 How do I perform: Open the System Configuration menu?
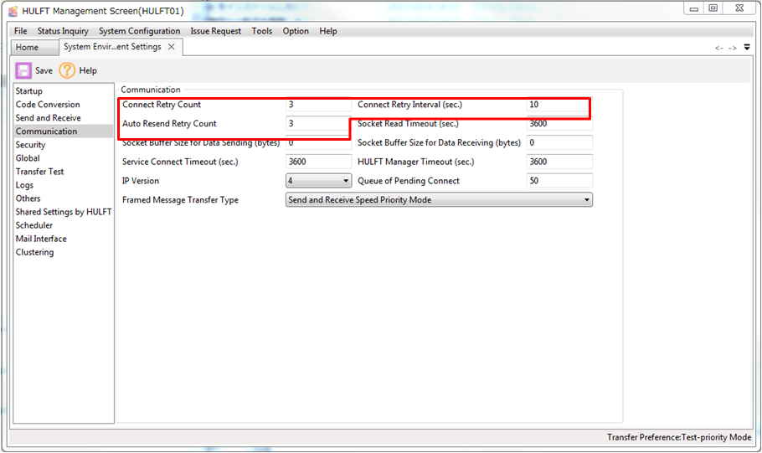pos(139,31)
